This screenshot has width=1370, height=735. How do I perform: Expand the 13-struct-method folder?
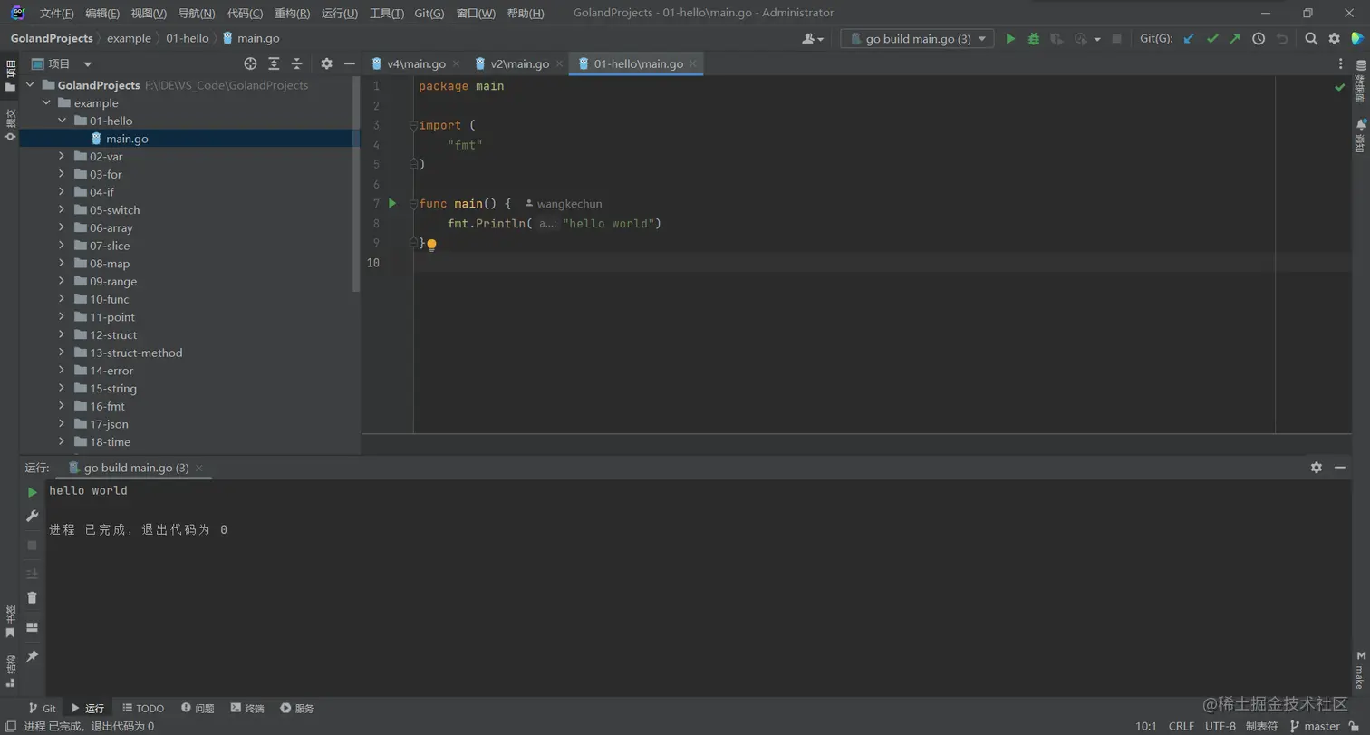(x=63, y=353)
